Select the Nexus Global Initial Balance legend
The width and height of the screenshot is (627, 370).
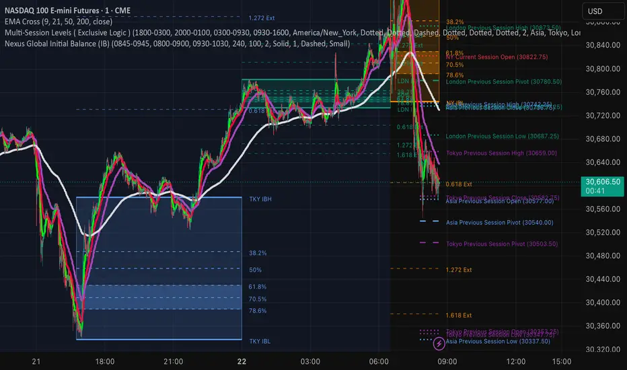[x=177, y=44]
